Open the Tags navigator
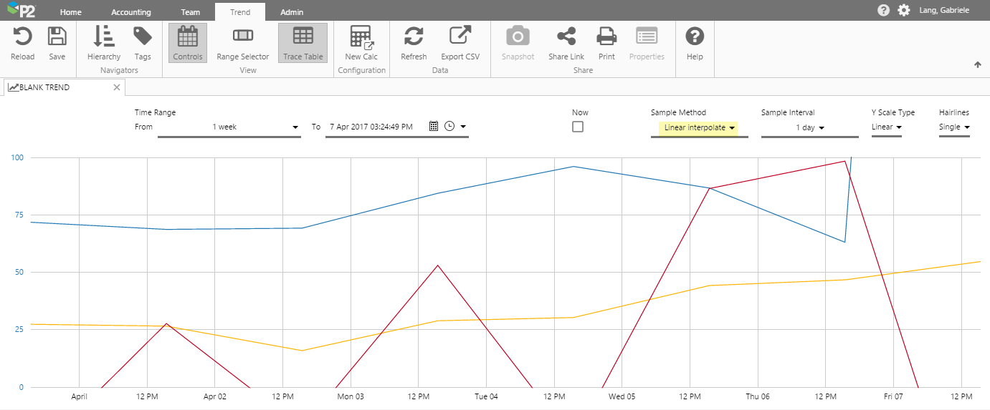 click(x=143, y=43)
